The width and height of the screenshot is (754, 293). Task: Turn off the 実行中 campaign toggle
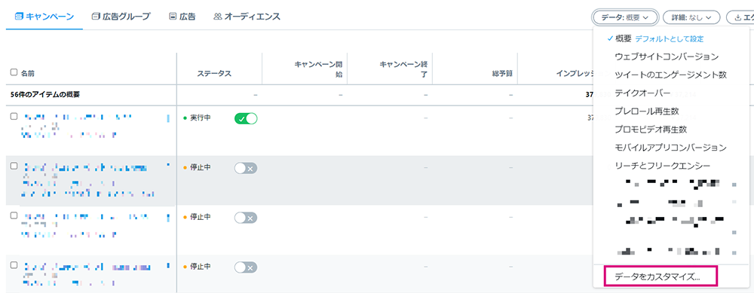click(x=246, y=119)
